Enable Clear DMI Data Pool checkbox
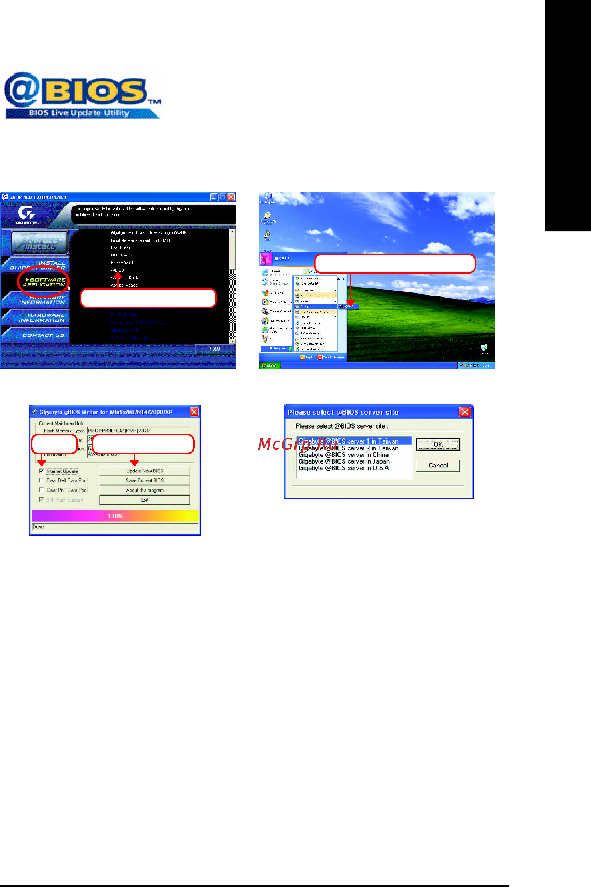Image resolution: width=591 pixels, height=887 pixels. (41, 480)
